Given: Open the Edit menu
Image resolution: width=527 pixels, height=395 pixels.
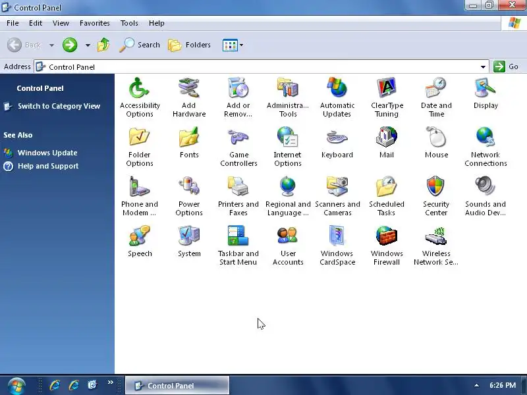Looking at the screenshot, I should coord(36,23).
